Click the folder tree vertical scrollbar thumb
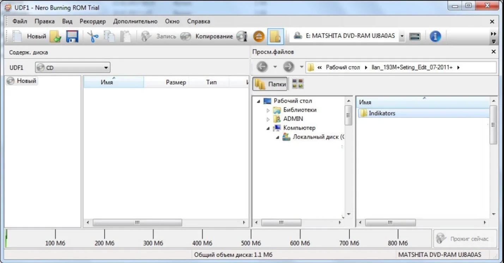The image size is (504, 263). (348, 115)
